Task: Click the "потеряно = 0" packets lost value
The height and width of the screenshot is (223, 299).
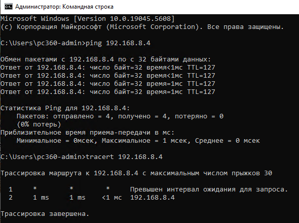Action: click(x=199, y=116)
